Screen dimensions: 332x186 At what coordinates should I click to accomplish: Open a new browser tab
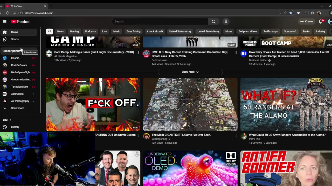point(51,6)
